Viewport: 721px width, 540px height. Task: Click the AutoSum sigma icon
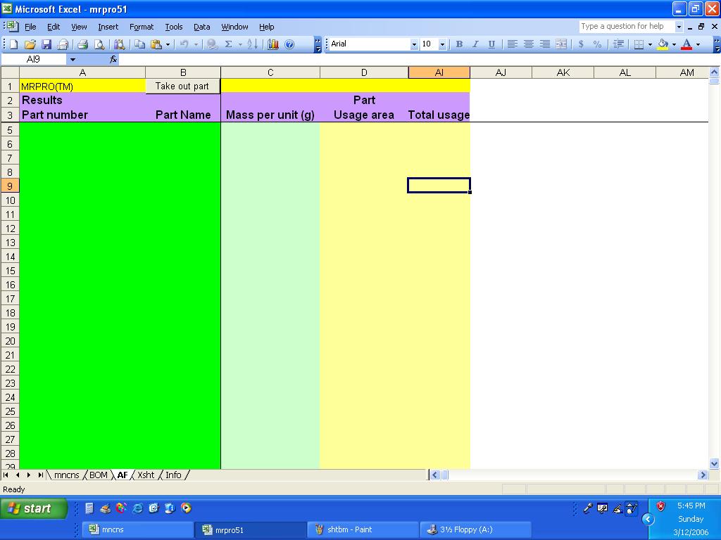[228, 44]
